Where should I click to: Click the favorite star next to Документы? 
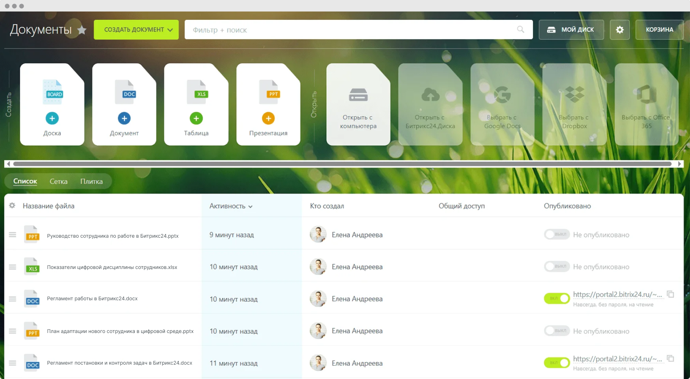82,30
